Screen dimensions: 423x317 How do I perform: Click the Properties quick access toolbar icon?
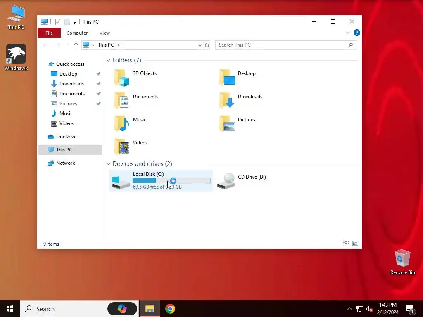point(58,22)
